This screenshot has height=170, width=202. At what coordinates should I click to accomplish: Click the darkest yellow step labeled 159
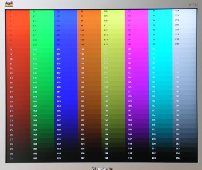(114, 158)
